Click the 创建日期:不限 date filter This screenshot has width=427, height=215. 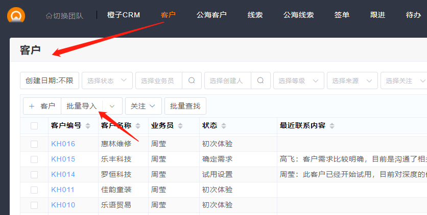click(x=50, y=80)
